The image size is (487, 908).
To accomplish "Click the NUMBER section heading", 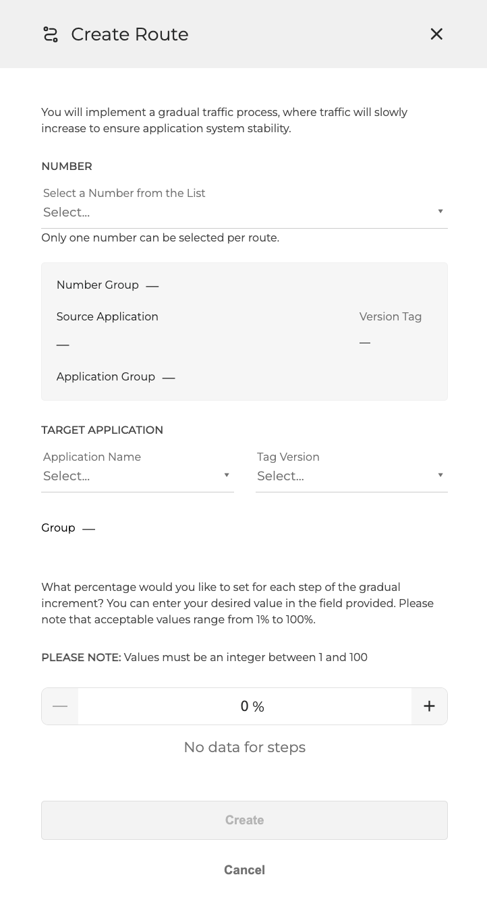I will [67, 166].
